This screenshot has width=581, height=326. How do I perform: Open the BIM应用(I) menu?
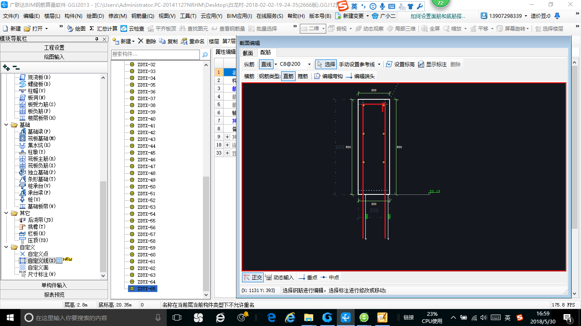tap(239, 16)
